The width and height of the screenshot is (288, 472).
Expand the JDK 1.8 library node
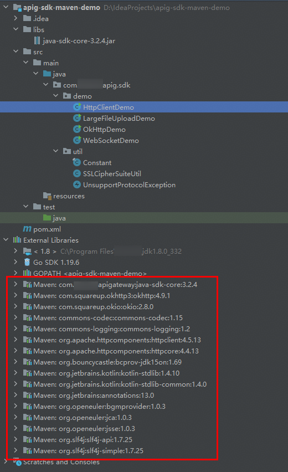tap(16, 251)
